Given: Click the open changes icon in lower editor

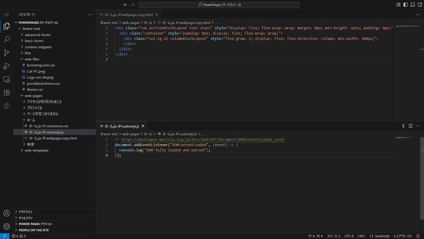Looking at the screenshot, I should 403,126.
